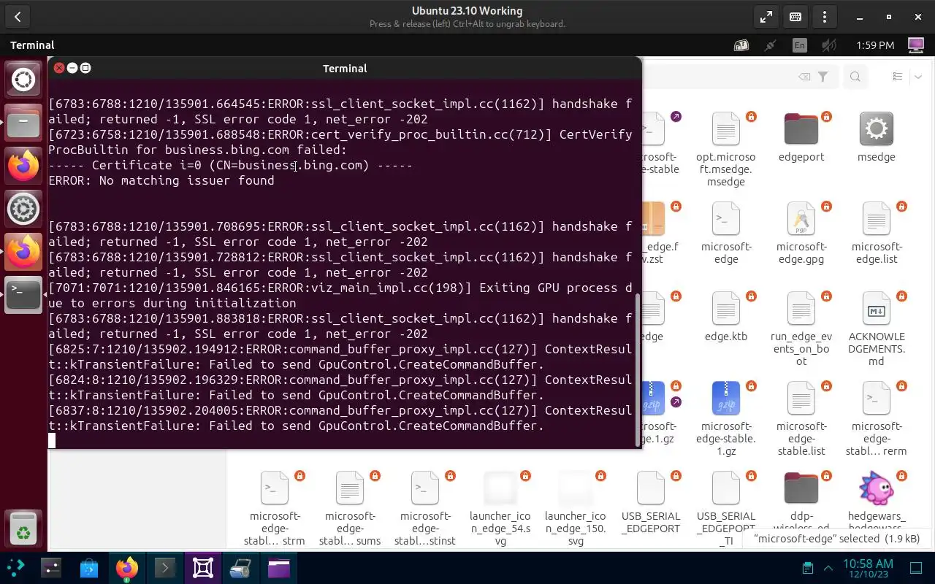Open the send keys keyboard button
Image resolution: width=935 pixels, height=584 pixels.
coord(795,17)
